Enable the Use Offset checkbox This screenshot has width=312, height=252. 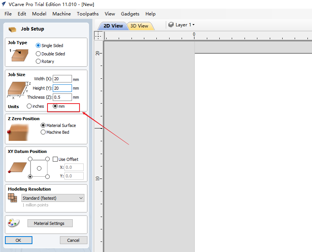coord(55,159)
